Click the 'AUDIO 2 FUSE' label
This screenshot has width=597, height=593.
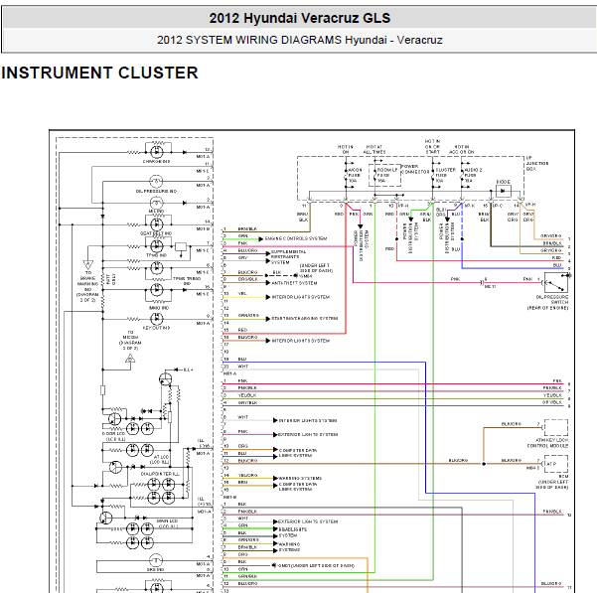(473, 175)
